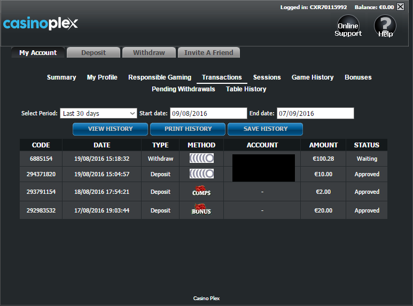Select transaction code 292983532
This screenshot has height=306, width=413.
[41, 210]
